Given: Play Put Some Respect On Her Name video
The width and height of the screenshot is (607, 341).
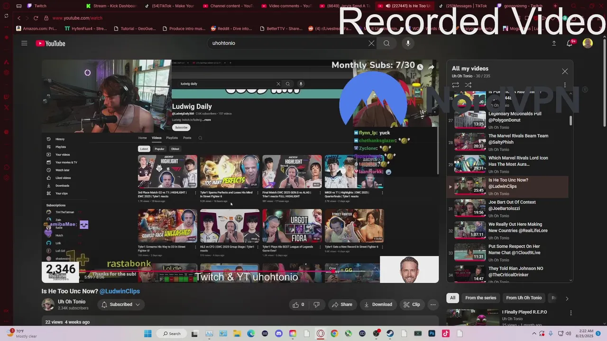Looking at the screenshot, I should tap(507, 253).
